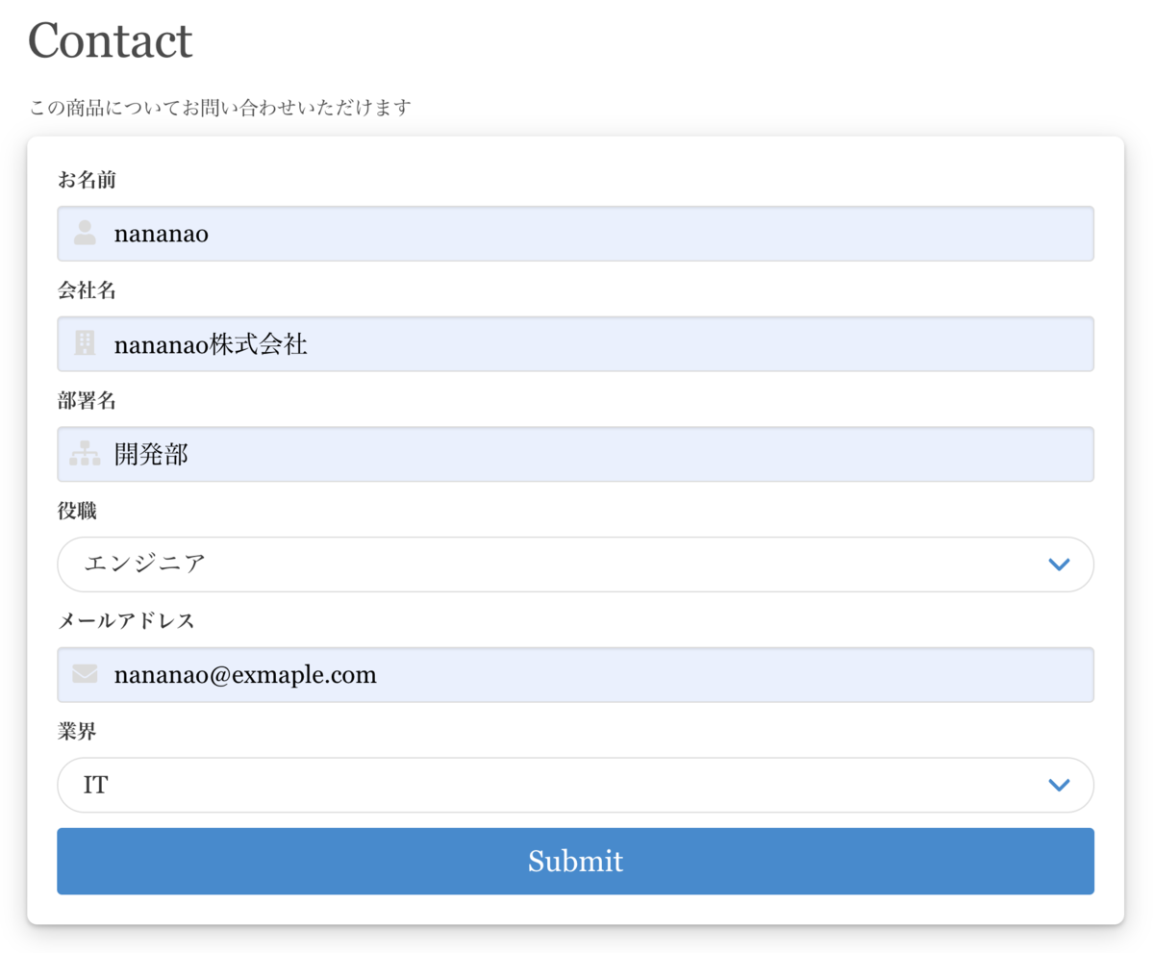Click the お名前 field label
Screen dimensions: 1154x953
(80, 179)
